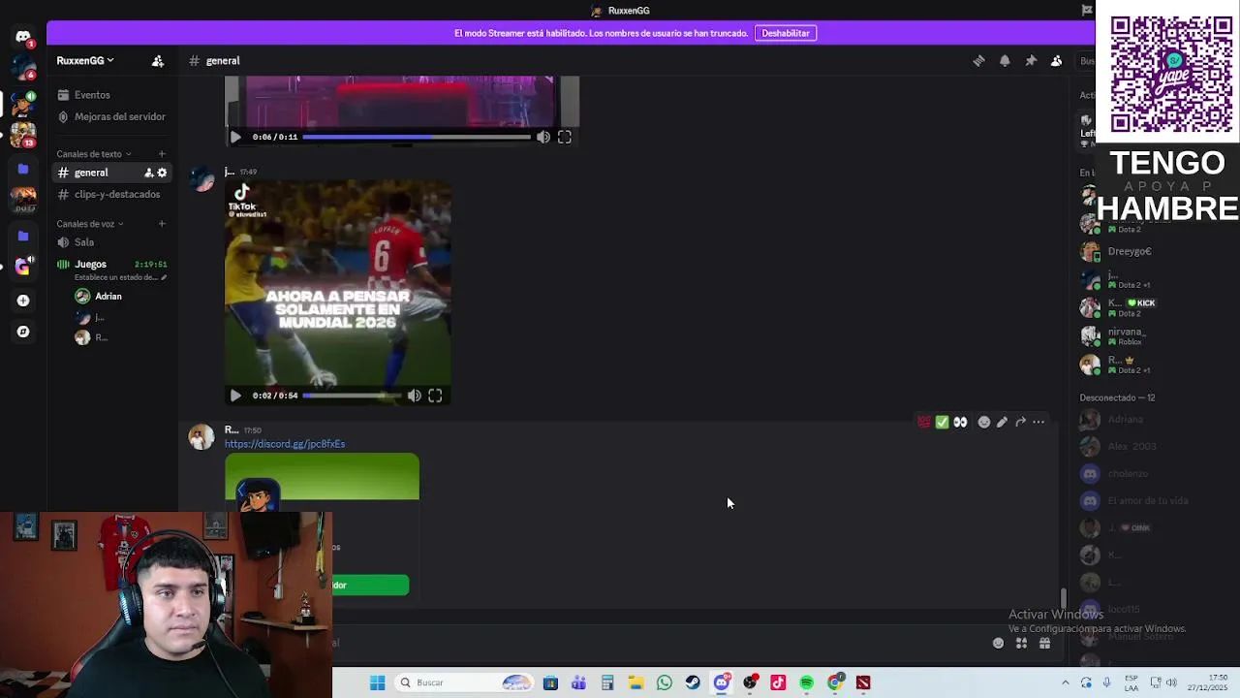
Task: Edit voice status pencil under Juegos
Action: coord(164,277)
